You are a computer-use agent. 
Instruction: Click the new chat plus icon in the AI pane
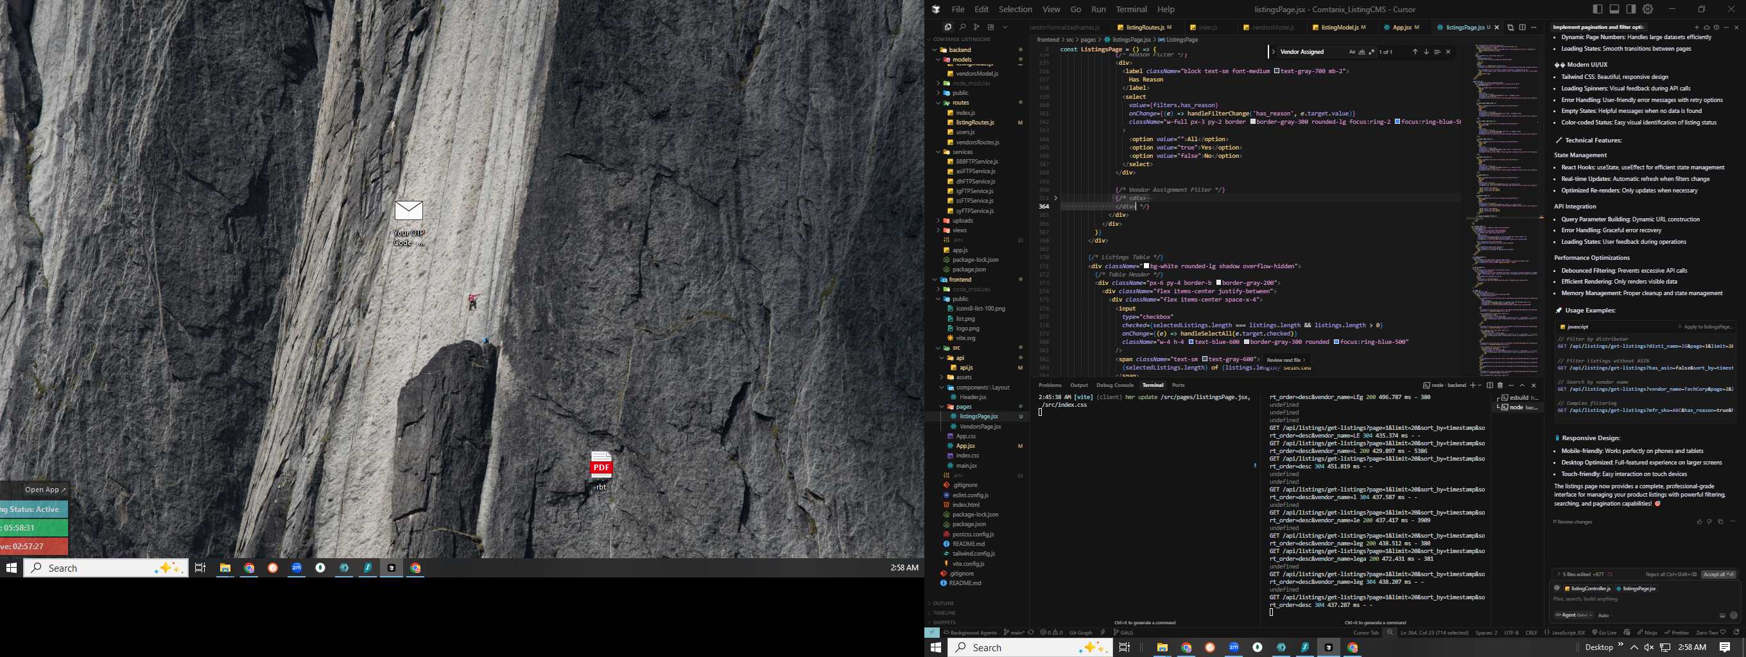[x=1697, y=28]
